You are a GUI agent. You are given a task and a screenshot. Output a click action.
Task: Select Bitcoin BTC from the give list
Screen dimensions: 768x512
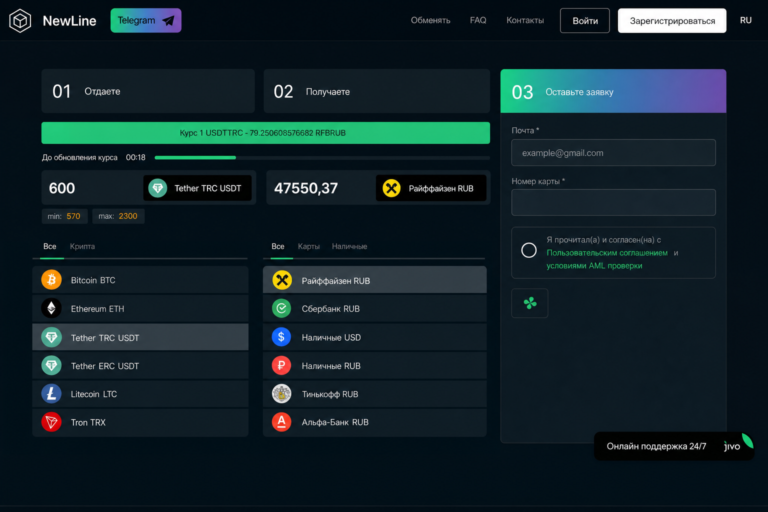(140, 280)
